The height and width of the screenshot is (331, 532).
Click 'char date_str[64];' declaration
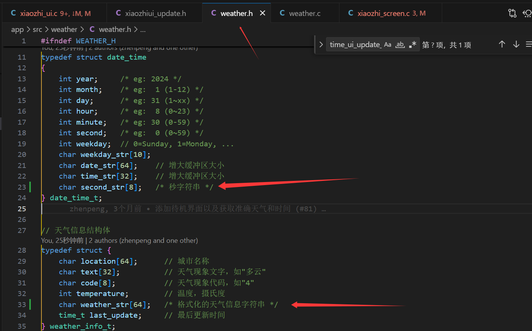pyautogui.click(x=98, y=166)
